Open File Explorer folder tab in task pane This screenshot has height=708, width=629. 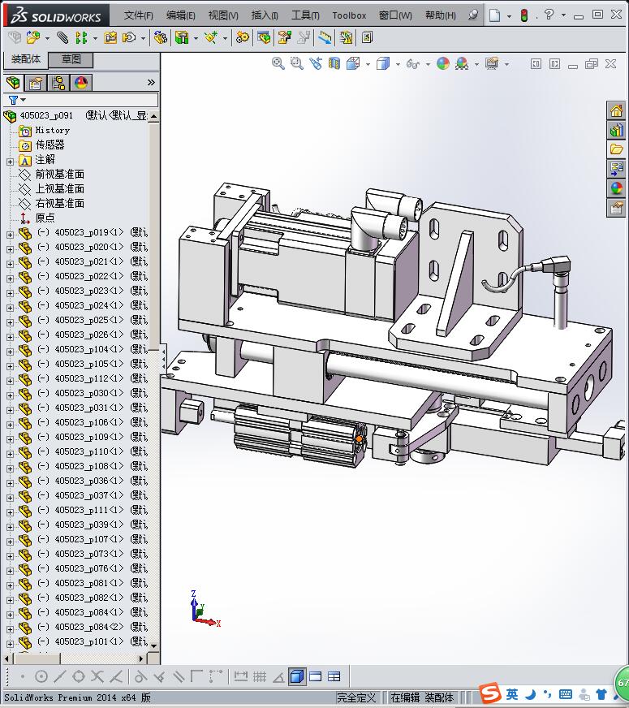click(616, 149)
